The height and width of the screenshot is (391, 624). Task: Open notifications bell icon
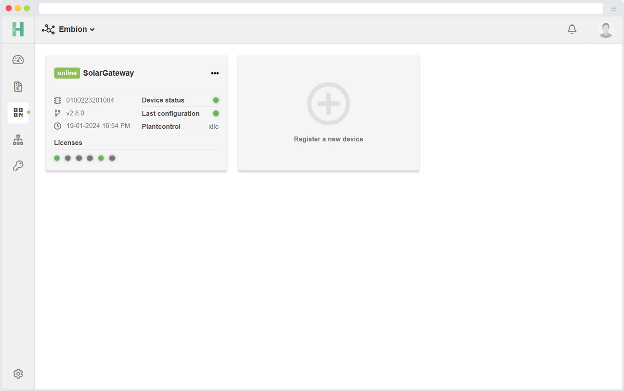(x=572, y=29)
